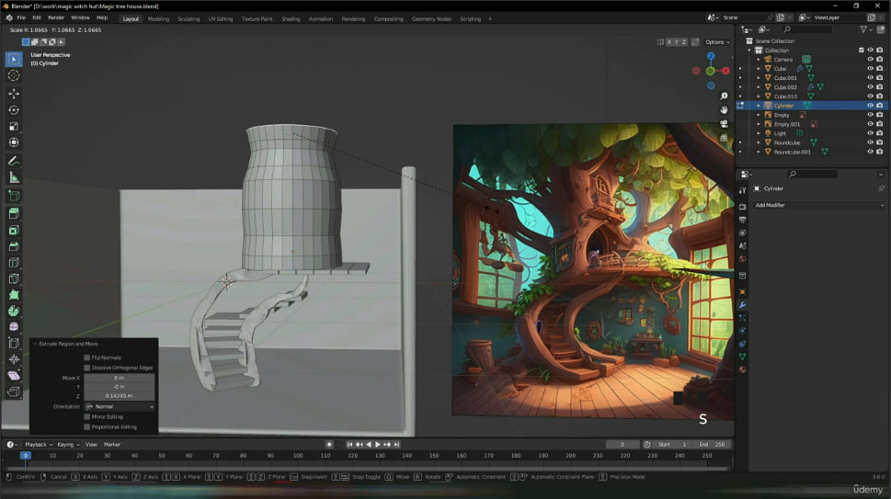Expand the Roundcube item in the outliner
The height and width of the screenshot is (499, 891).
pyautogui.click(x=759, y=142)
